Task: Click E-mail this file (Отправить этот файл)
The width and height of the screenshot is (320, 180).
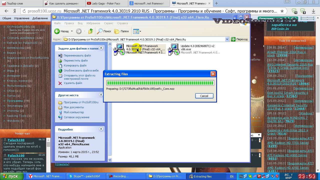Action: [x=79, y=77]
